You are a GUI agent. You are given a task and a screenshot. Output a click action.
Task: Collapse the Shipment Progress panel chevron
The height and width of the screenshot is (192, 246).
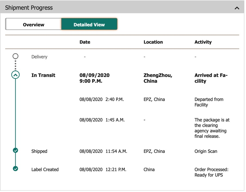237,8
